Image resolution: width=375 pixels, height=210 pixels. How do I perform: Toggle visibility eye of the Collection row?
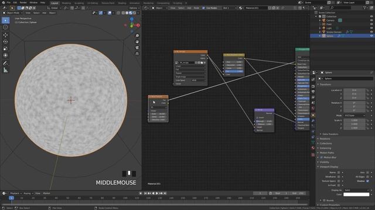(x=371, y=16)
